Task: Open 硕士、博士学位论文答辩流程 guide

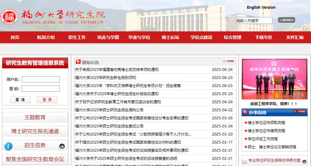Action: pos(272,147)
